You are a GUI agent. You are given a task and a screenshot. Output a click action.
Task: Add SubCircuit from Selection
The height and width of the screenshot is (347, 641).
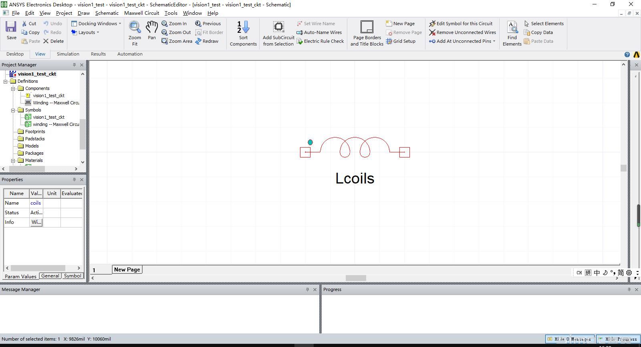coord(278,34)
